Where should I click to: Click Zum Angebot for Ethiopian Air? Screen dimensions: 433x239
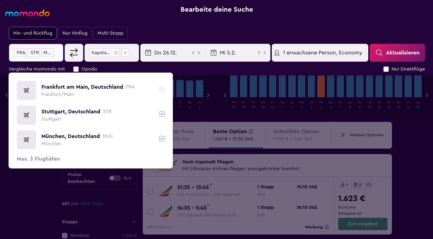362,224
